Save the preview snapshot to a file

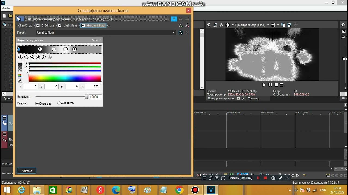coord(289,25)
